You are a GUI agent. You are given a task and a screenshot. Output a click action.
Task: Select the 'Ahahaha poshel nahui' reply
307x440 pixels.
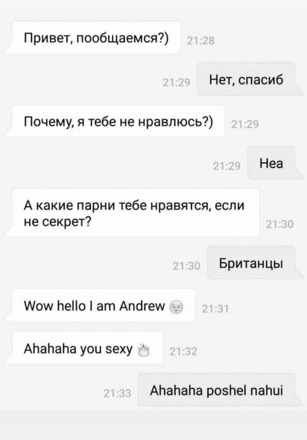(220, 390)
